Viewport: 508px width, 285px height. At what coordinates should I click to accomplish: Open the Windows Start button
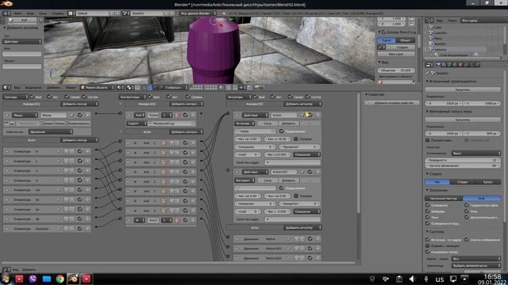[6, 279]
